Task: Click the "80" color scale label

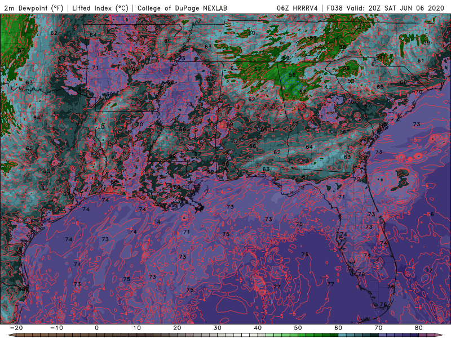Action: [419, 328]
